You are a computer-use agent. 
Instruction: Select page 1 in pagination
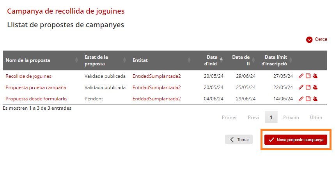[271, 117]
